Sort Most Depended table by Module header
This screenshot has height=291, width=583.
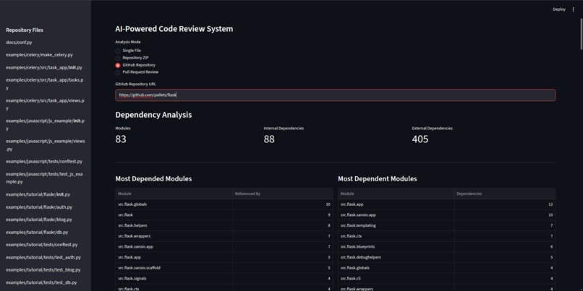[x=174, y=194]
